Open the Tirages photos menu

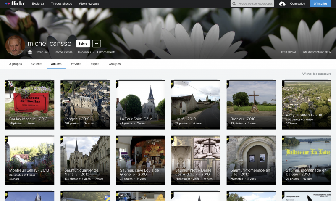point(61,3)
